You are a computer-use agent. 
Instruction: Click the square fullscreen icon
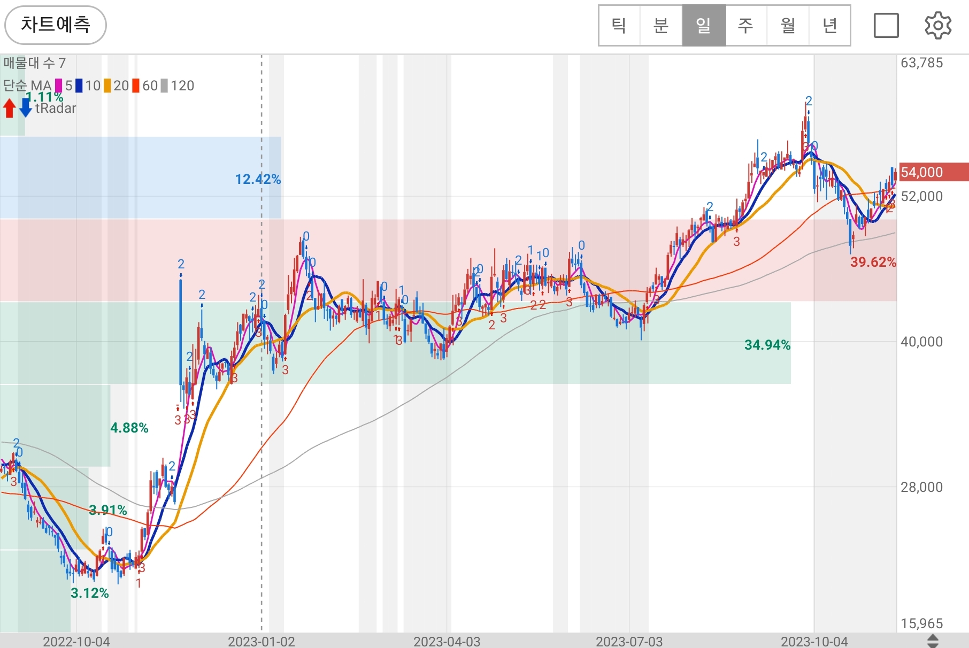click(x=886, y=26)
